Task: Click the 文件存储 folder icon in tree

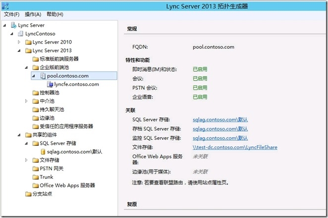Action: click(35, 160)
